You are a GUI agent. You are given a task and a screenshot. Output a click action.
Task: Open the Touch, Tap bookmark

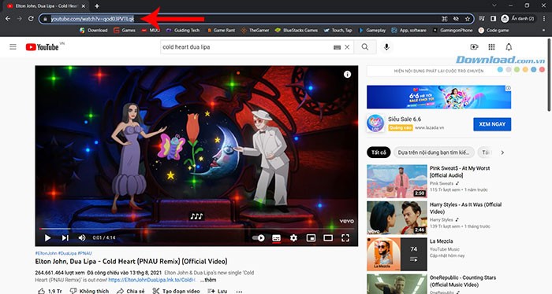(338, 31)
